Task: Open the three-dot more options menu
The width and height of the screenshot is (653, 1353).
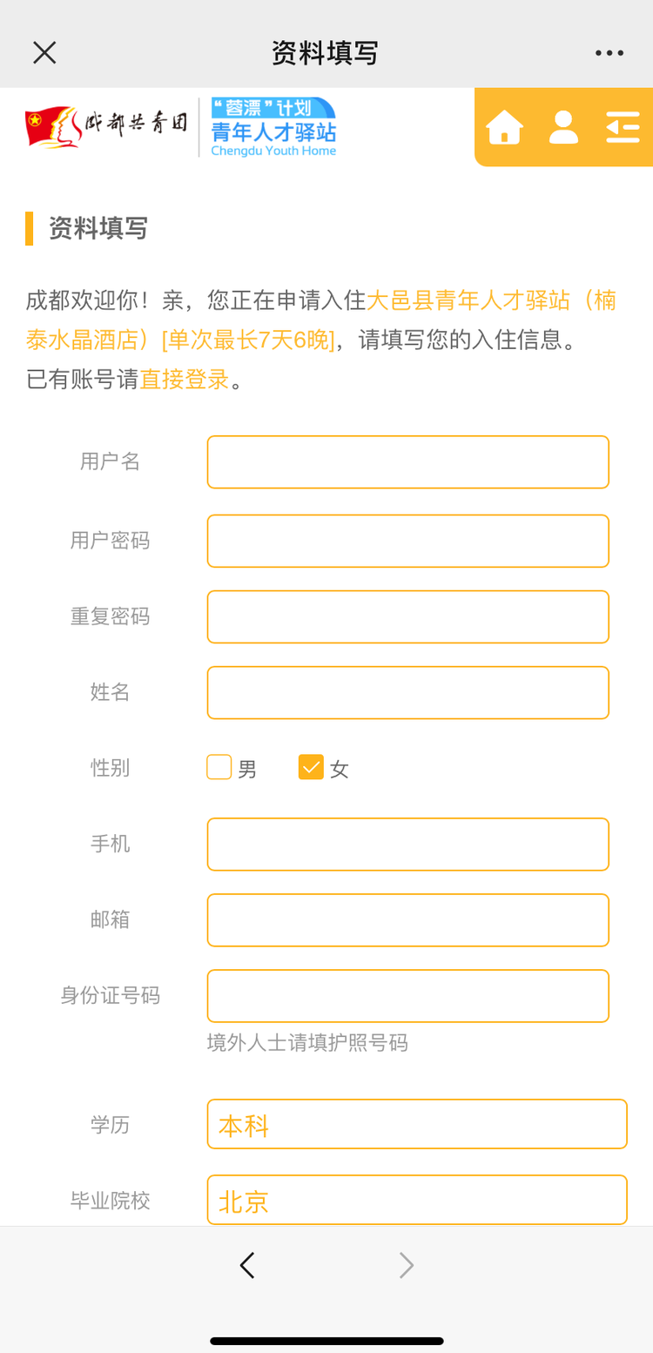Action: tap(609, 53)
